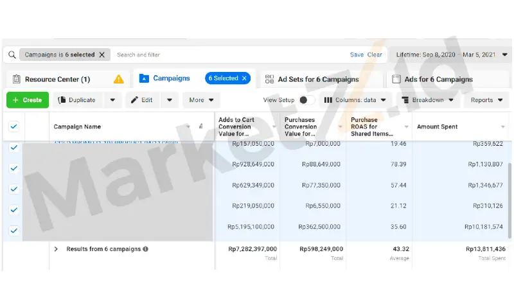Screen dimensions: 514x289
Task: Uncheck the select-all campaigns header checkbox
Action: 14,127
